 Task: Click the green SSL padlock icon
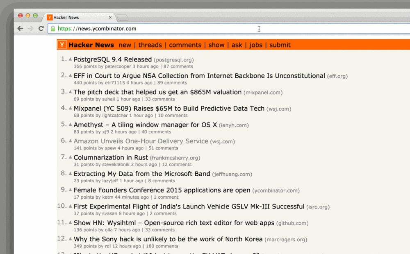click(x=53, y=29)
